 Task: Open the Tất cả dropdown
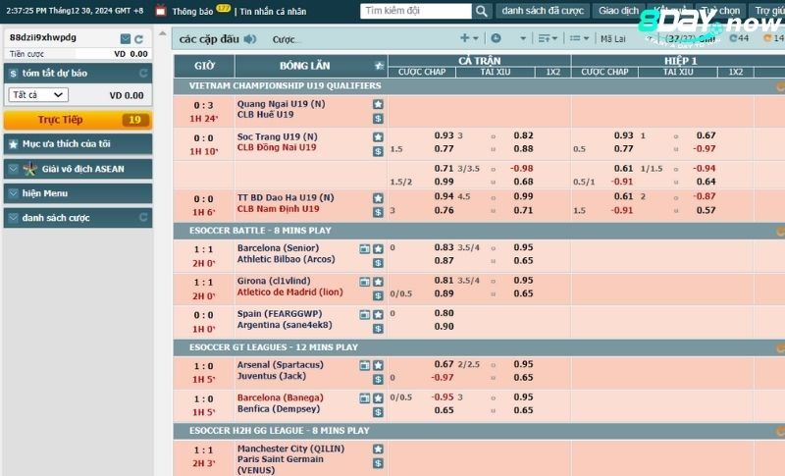[38, 95]
